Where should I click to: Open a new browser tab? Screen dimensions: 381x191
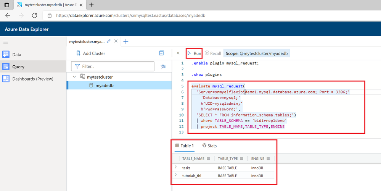point(92,5)
